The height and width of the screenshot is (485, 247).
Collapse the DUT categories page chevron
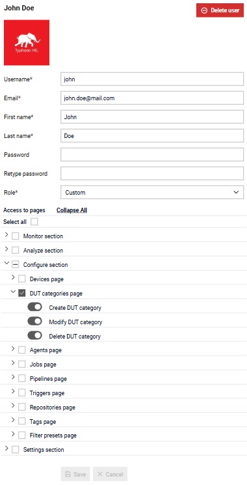pos(13,292)
